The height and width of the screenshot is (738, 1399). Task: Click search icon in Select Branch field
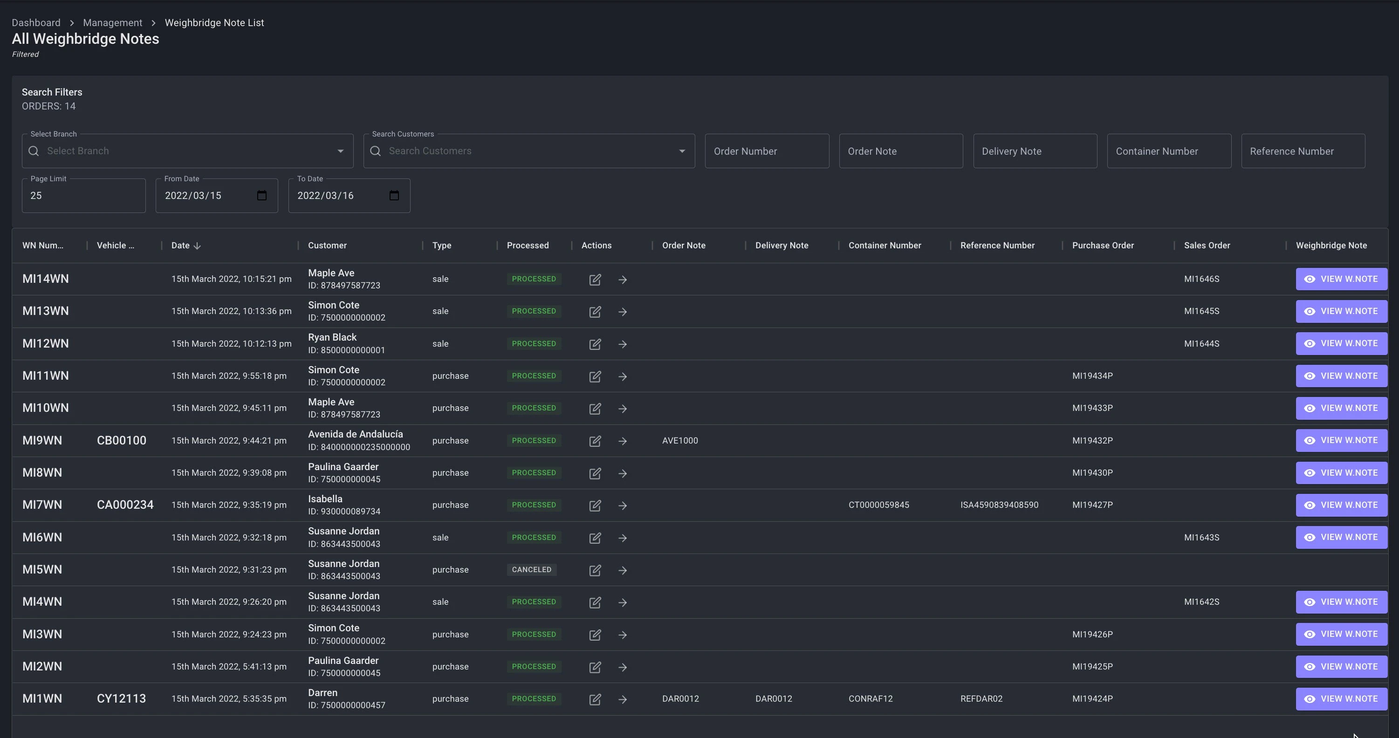34,151
